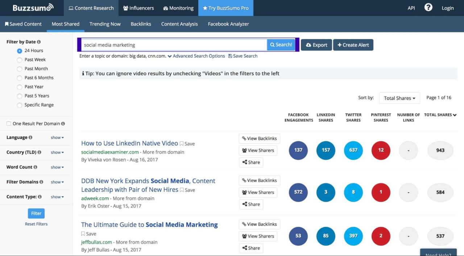
Task: Click Twitter shares circle showing 397
Action: [353, 236]
